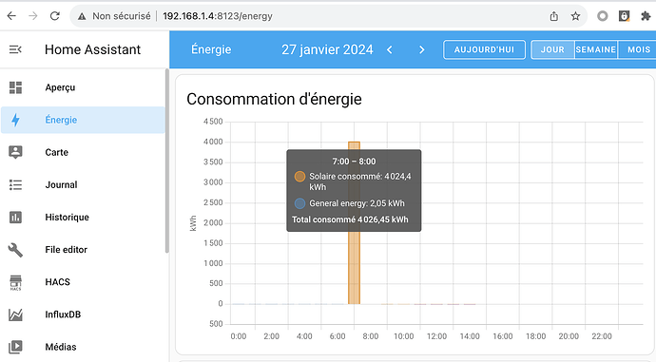656x362 pixels.
Task: Go to next day with right chevron
Action: (422, 49)
